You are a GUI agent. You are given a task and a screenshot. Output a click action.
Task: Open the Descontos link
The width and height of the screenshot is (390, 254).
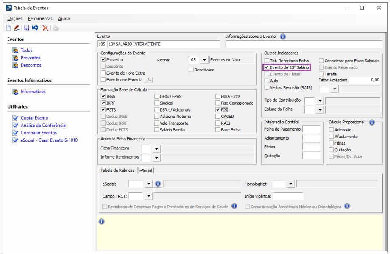(31, 65)
